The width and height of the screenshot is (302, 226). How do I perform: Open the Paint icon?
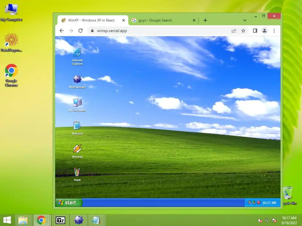click(77, 175)
